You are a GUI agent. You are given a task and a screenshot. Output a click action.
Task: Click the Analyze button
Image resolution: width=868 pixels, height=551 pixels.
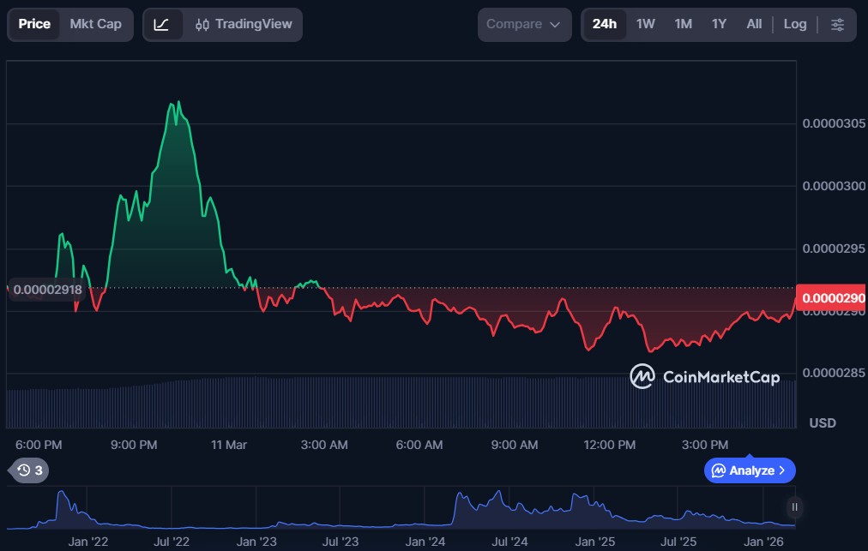click(750, 470)
